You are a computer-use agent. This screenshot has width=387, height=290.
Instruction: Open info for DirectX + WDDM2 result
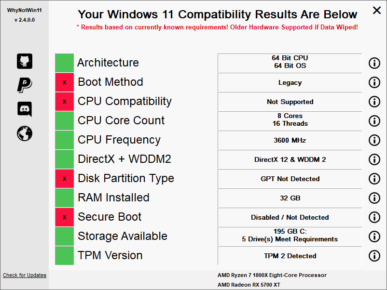[x=374, y=159]
